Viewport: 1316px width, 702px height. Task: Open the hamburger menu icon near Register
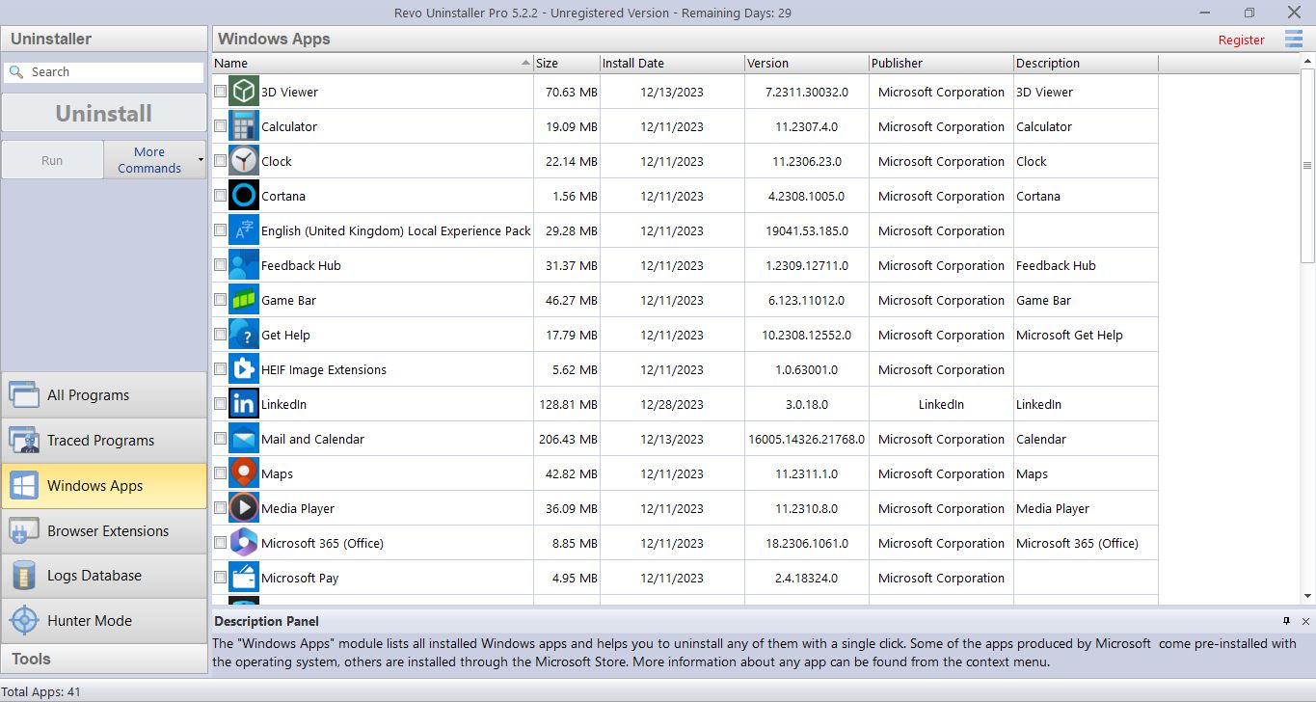(x=1294, y=39)
